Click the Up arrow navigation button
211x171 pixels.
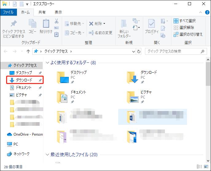pyautogui.click(x=28, y=51)
